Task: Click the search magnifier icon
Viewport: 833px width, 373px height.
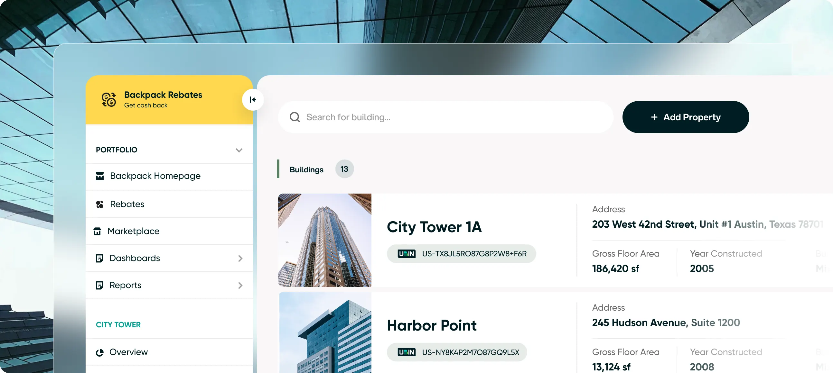Action: pyautogui.click(x=295, y=117)
